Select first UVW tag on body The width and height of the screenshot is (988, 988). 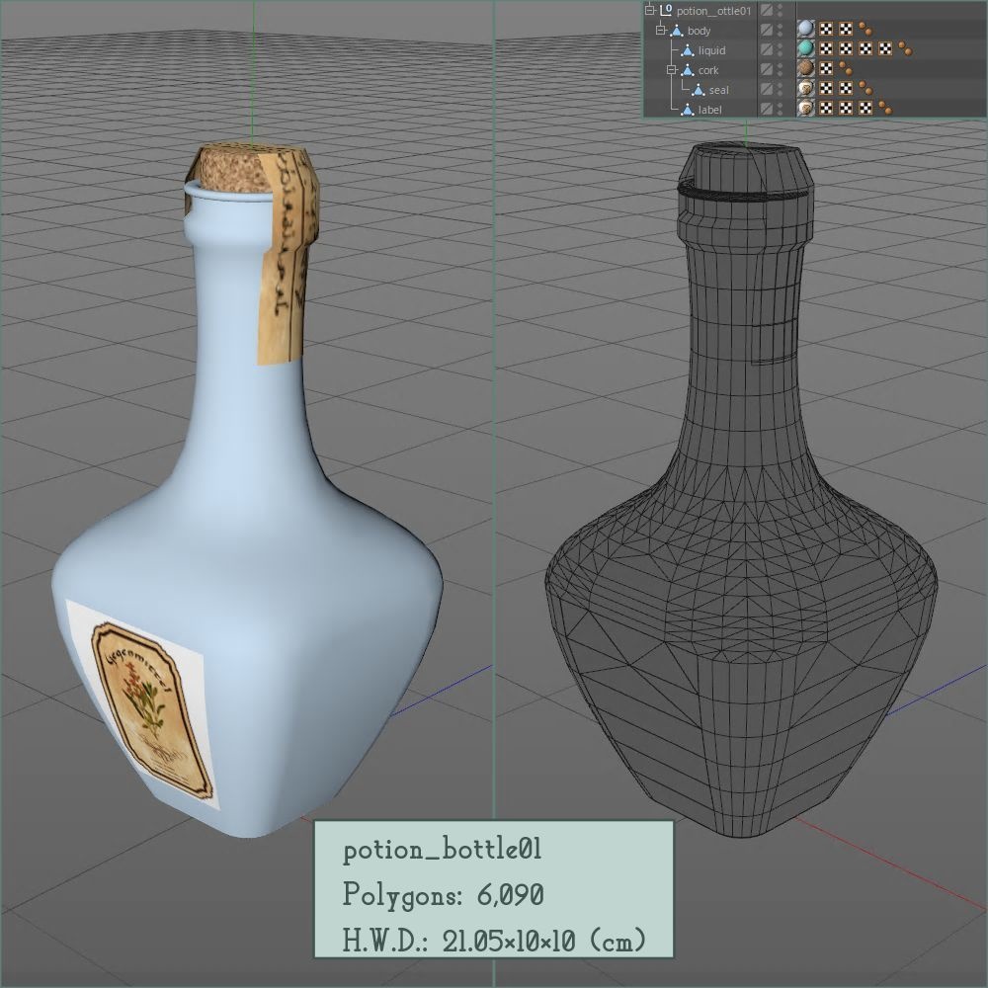pyautogui.click(x=826, y=29)
